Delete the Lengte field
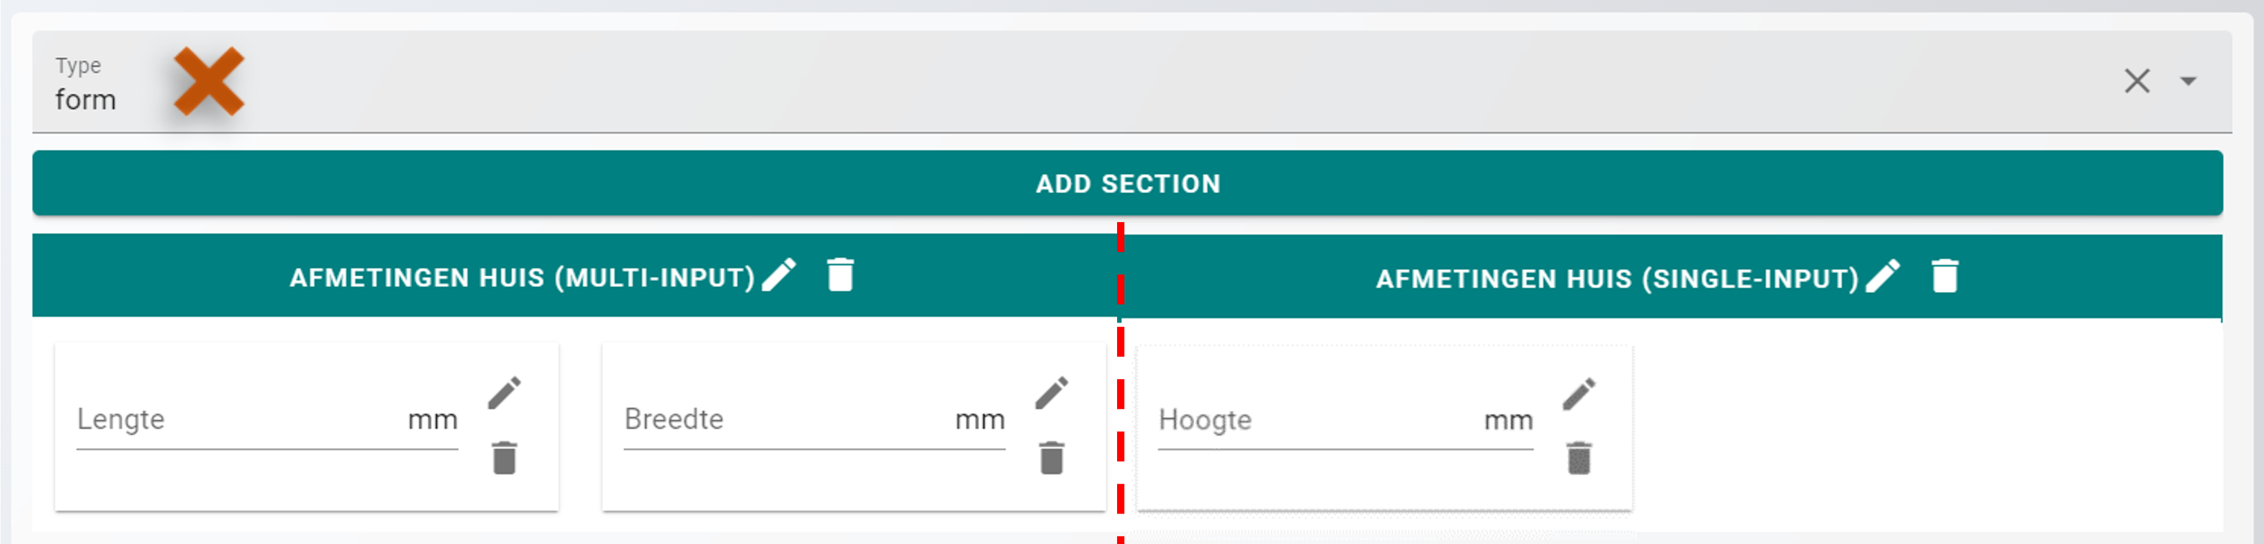 tap(505, 458)
